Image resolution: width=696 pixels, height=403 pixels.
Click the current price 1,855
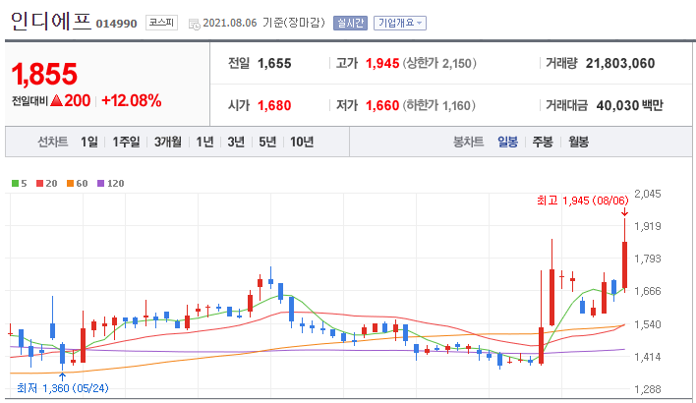coord(44,74)
